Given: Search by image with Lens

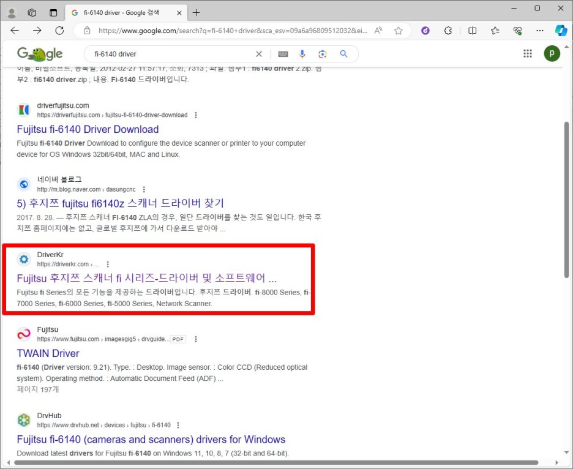Looking at the screenshot, I should pos(322,54).
